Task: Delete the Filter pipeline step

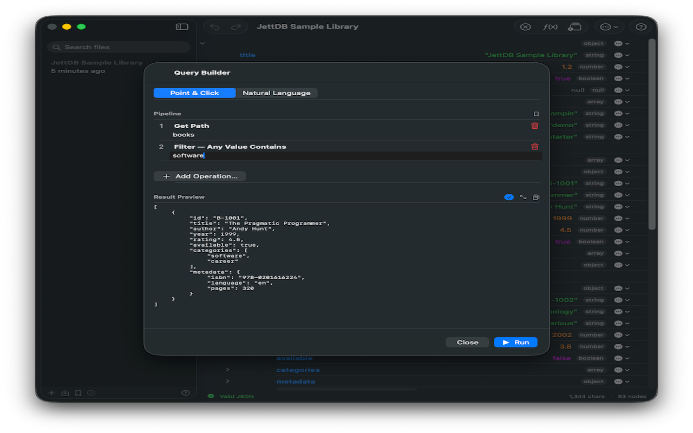Action: click(535, 147)
